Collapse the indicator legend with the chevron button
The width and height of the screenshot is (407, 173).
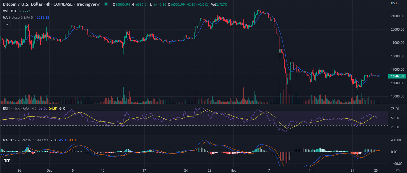7,24
